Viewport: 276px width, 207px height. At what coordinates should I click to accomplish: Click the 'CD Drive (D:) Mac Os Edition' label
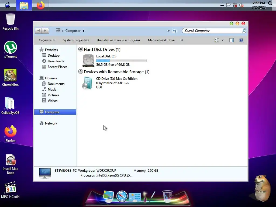(117, 79)
